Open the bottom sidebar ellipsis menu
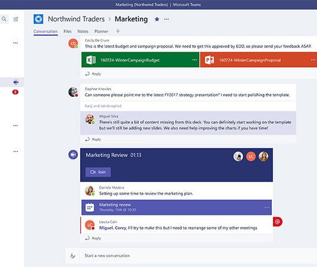The height and width of the screenshot is (267, 317). (15, 151)
